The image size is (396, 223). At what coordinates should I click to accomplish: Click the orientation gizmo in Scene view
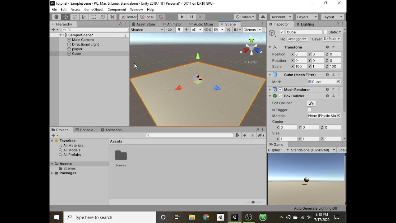pyautogui.click(x=251, y=48)
